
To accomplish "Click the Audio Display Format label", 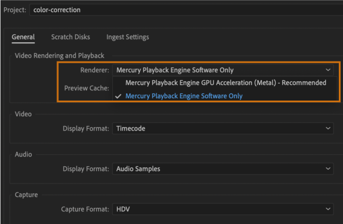I will coord(86,169).
